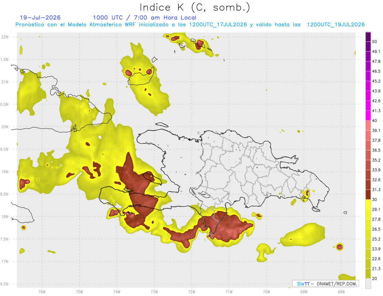Click the '70W' longitude label
This screenshot has width=383, height=296.
pyautogui.click(x=267, y=292)
